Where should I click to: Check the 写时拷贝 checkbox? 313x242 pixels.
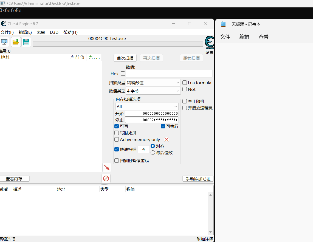(117, 133)
